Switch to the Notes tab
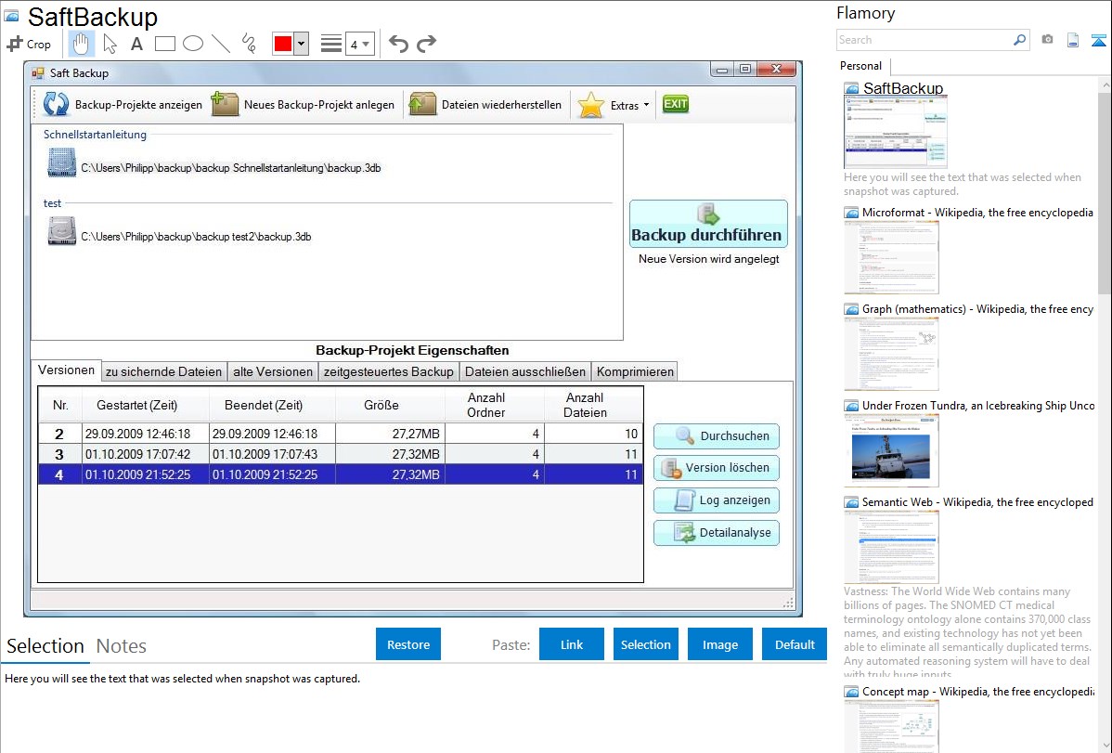This screenshot has height=753, width=1112. tap(122, 646)
